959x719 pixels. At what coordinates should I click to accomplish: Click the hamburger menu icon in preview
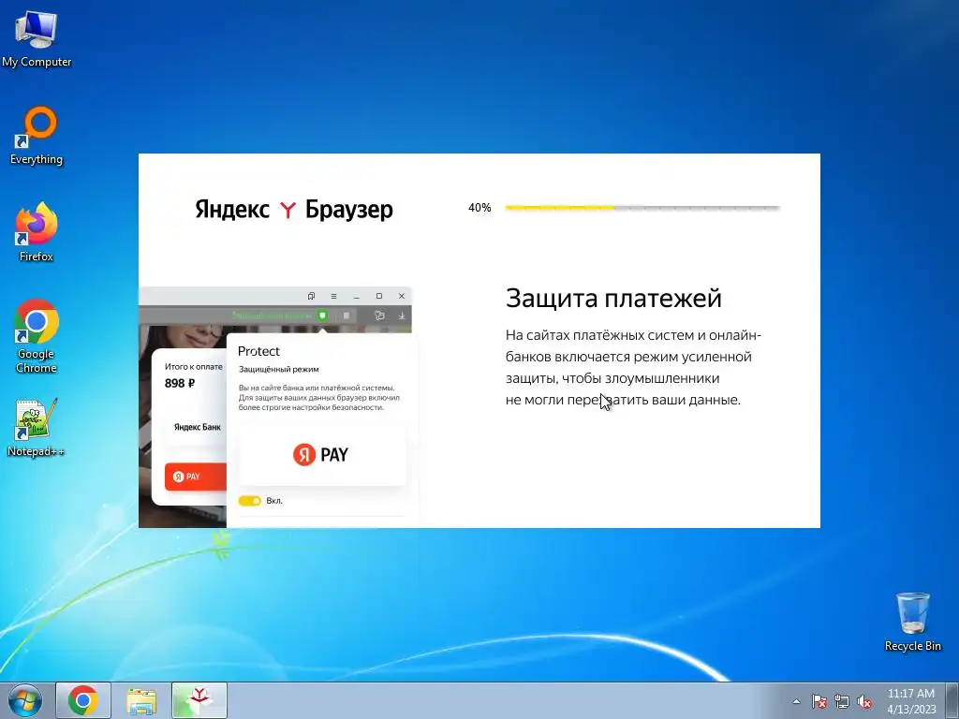(x=333, y=296)
